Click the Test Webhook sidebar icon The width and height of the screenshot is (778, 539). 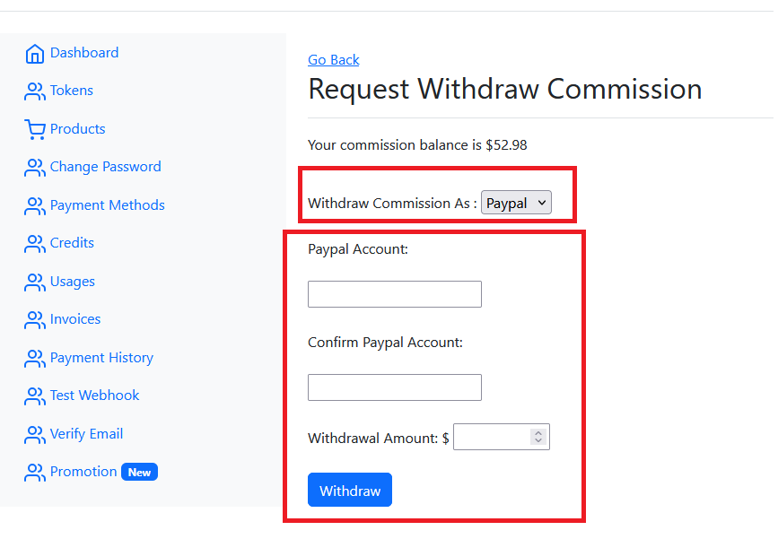tap(35, 396)
